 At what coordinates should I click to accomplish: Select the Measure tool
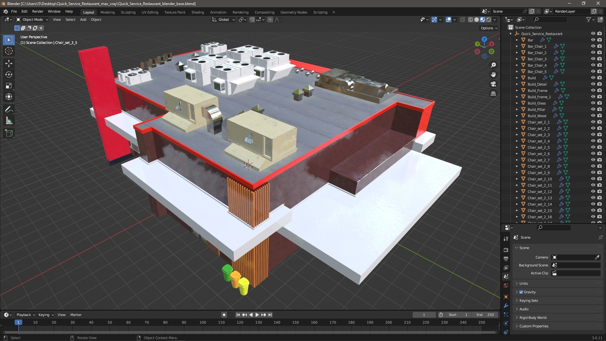tap(9, 121)
